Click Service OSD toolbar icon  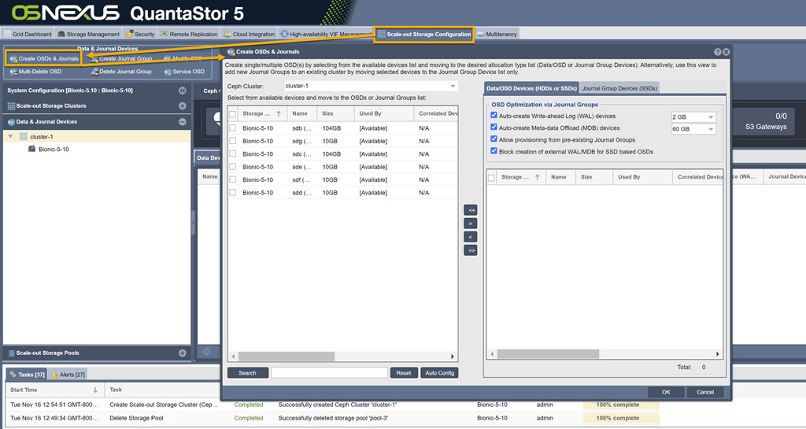point(168,72)
